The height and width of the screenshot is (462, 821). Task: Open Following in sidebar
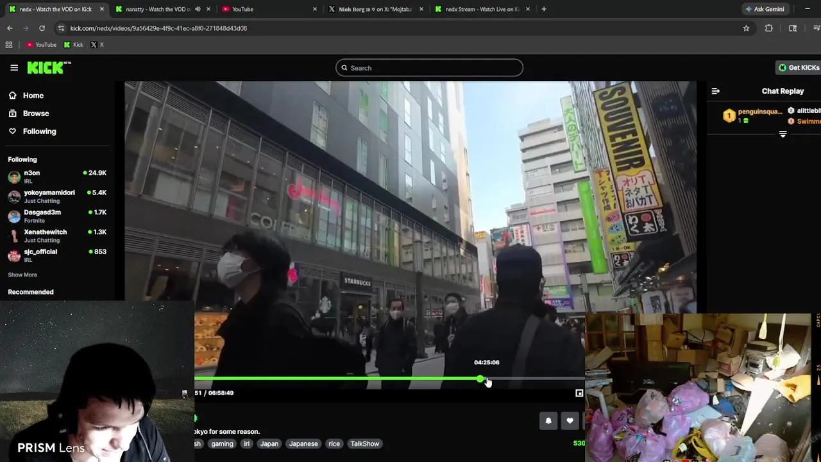coord(39,132)
